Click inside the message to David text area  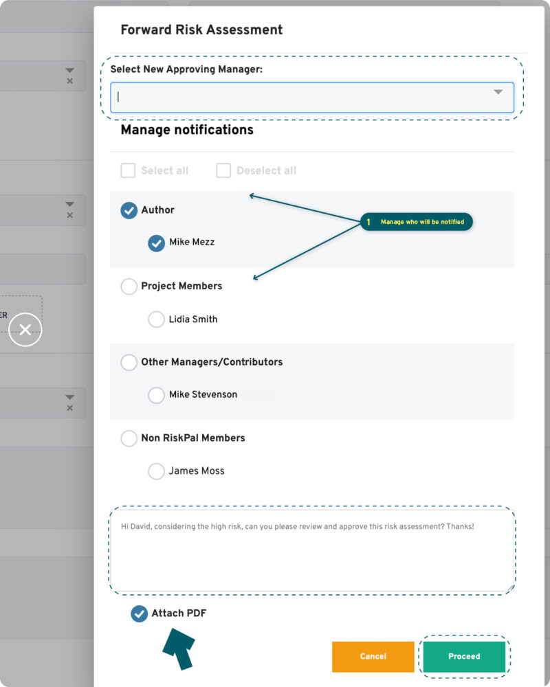coord(313,550)
